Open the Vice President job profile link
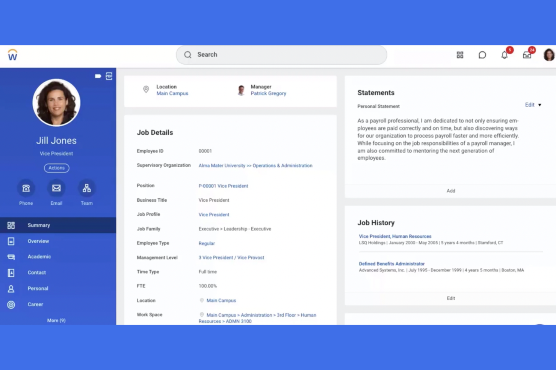556x370 pixels. [x=214, y=215]
